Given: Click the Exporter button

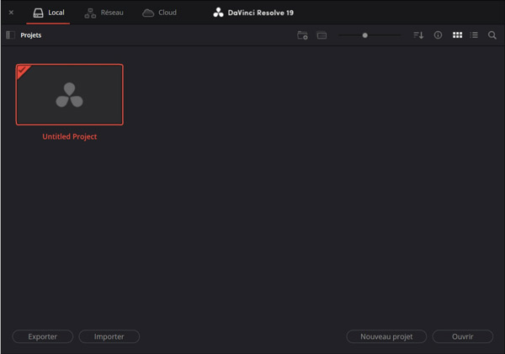Looking at the screenshot, I should [43, 336].
